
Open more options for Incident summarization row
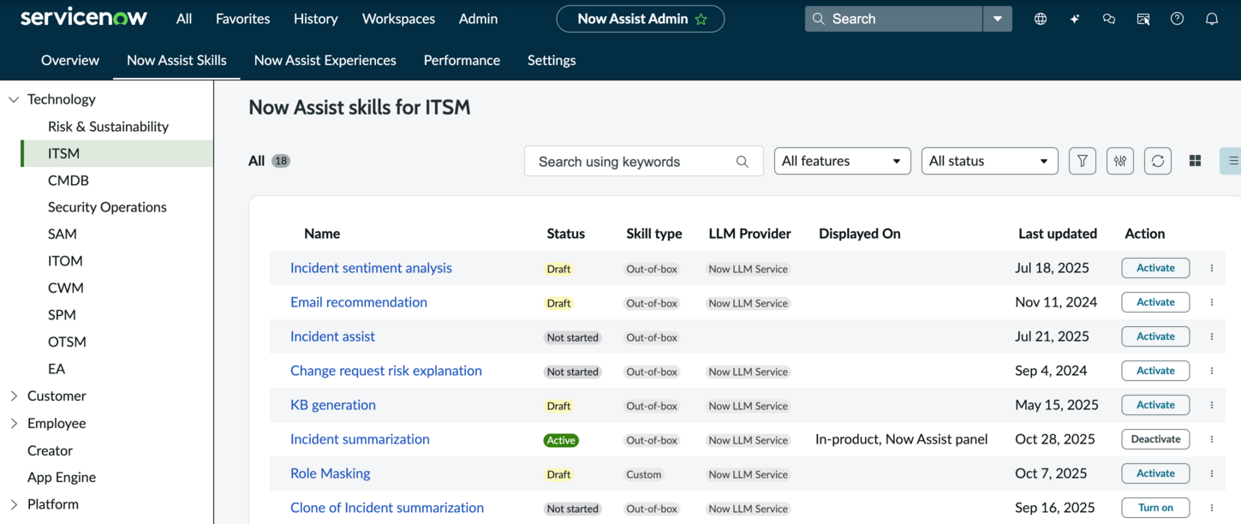(x=1212, y=439)
